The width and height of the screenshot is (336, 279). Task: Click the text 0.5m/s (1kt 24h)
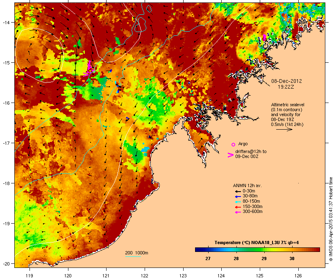(287, 124)
